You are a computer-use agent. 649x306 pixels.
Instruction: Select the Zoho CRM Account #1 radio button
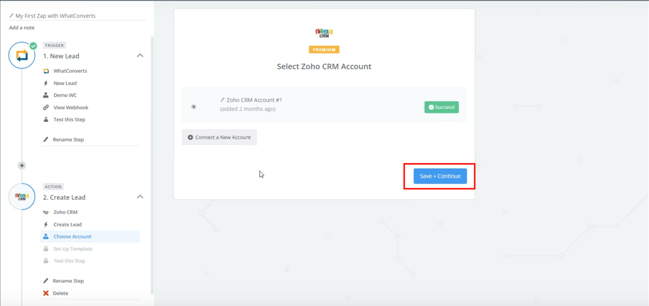pyautogui.click(x=194, y=107)
